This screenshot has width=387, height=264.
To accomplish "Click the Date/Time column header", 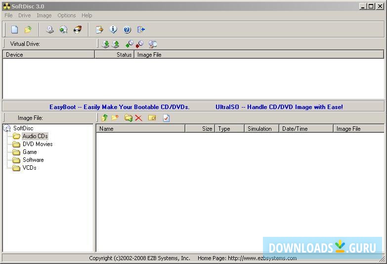I will (306, 129).
